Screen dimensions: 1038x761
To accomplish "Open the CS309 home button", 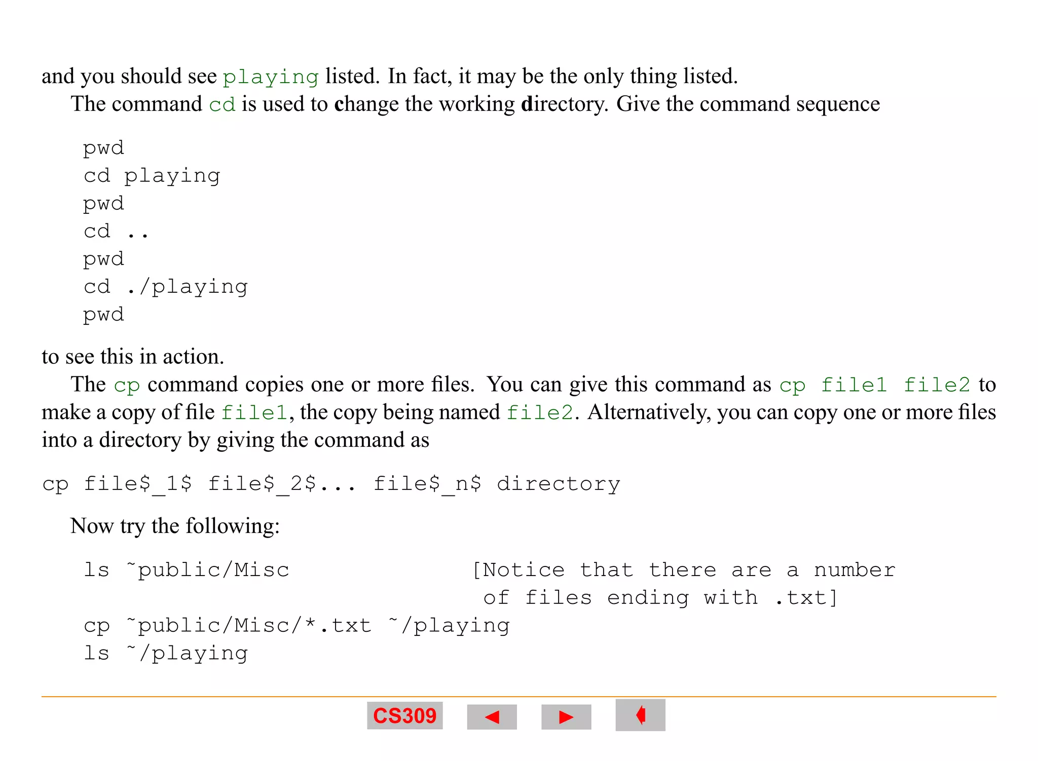I will pos(404,715).
